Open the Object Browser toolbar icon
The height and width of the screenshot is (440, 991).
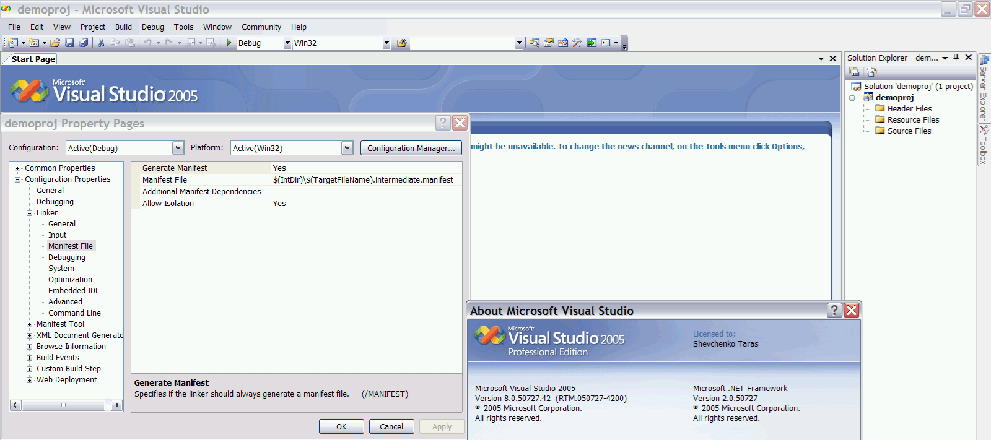tap(563, 43)
